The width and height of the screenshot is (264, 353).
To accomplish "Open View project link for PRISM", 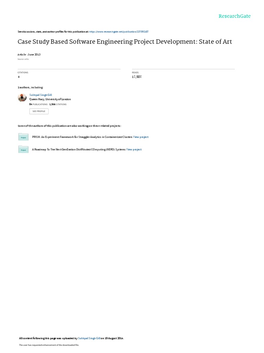I will [141, 137].
